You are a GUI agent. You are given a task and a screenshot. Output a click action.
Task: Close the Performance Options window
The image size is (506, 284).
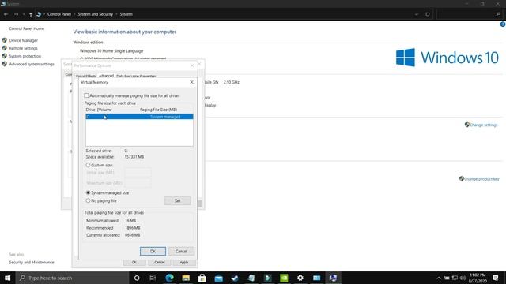(192, 65)
